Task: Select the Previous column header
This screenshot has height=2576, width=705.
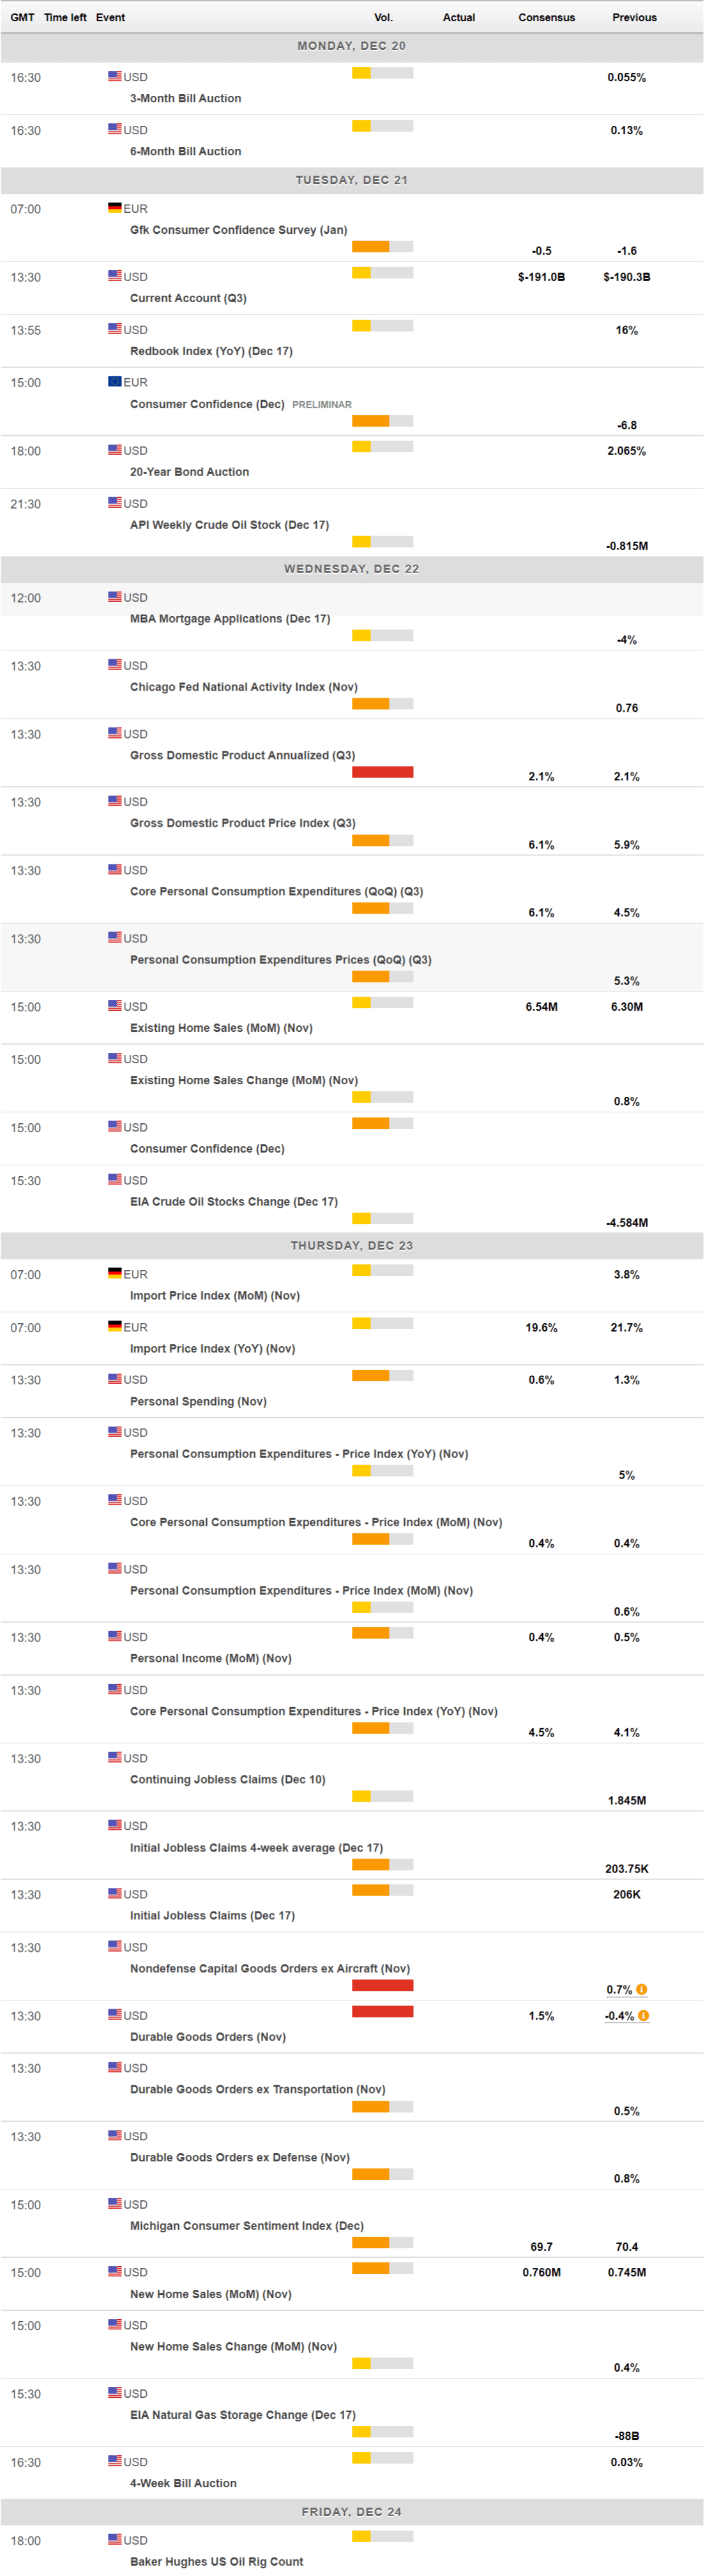Action: (634, 17)
